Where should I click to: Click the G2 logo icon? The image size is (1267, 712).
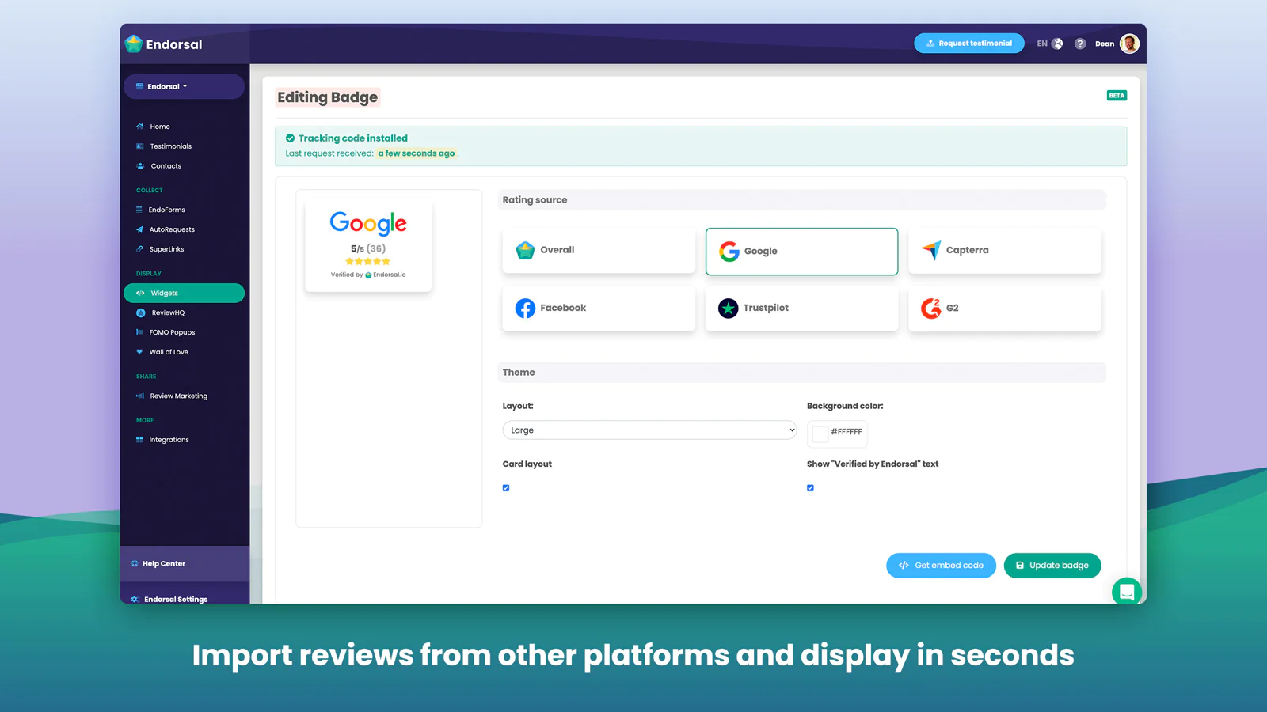931,308
